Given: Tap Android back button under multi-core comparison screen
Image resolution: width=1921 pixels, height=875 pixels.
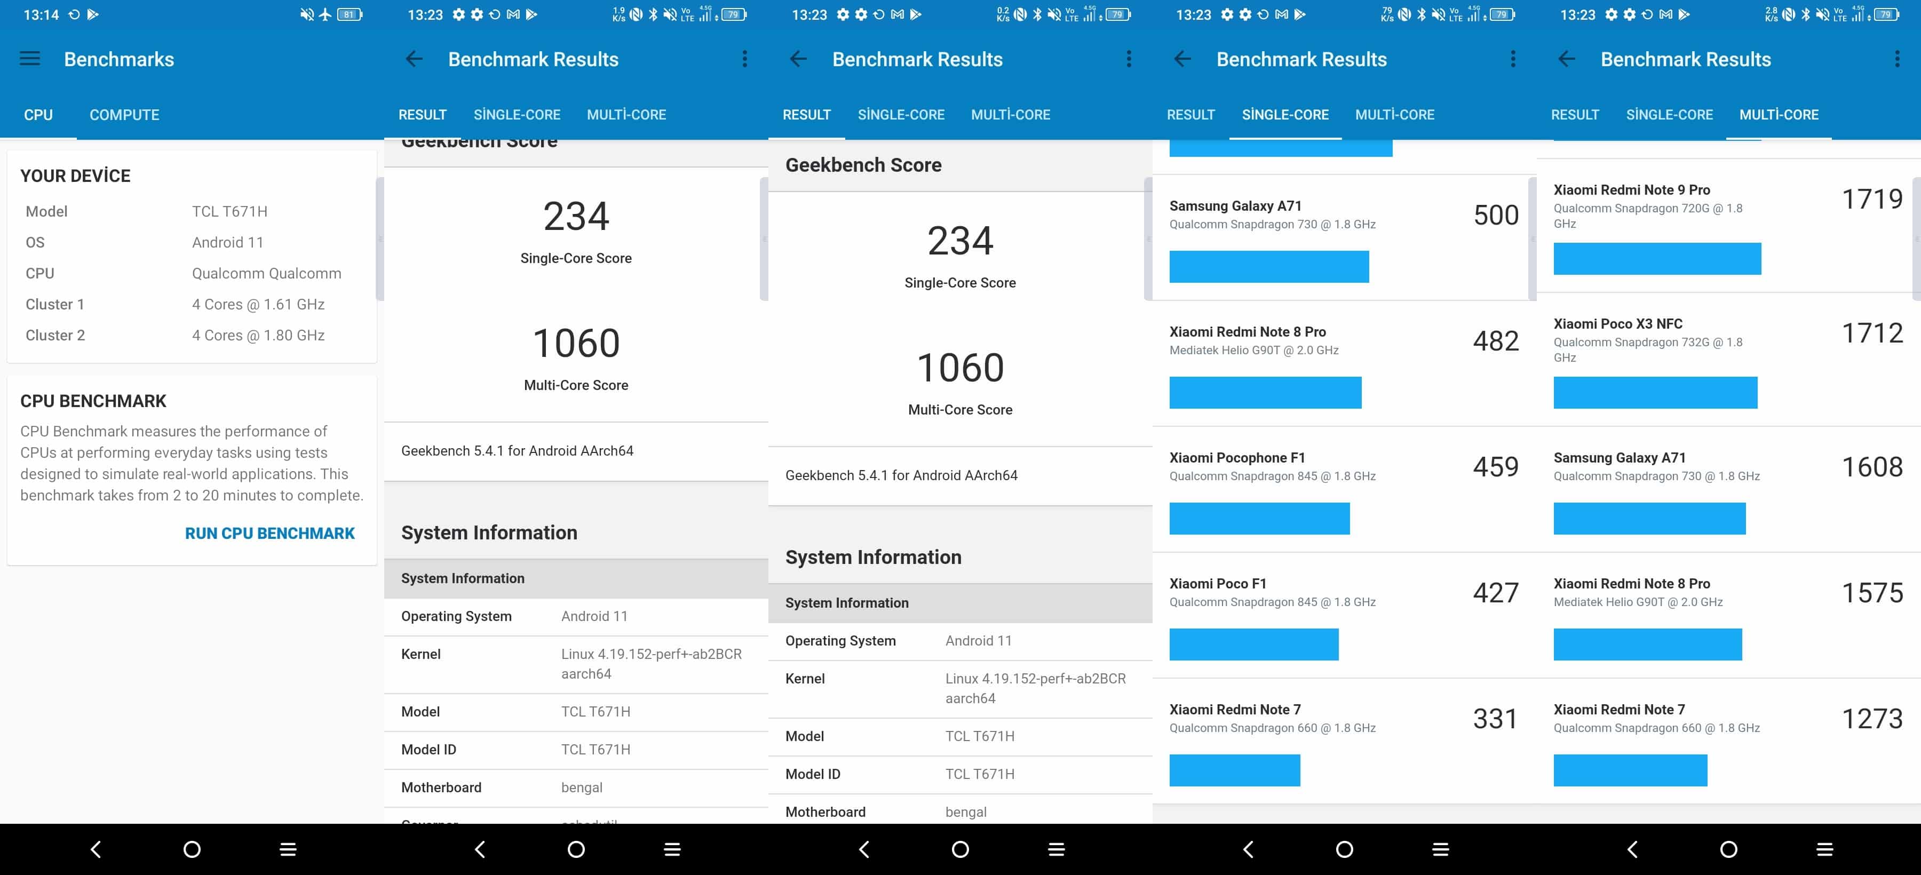Looking at the screenshot, I should click(x=1632, y=849).
